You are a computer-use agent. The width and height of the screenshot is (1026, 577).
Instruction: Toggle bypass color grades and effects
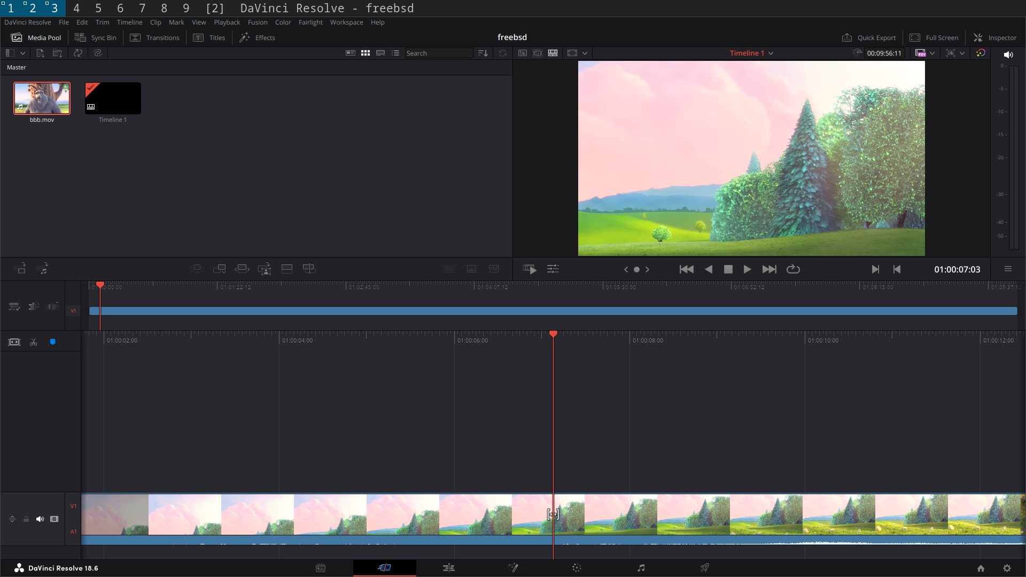[x=981, y=53]
